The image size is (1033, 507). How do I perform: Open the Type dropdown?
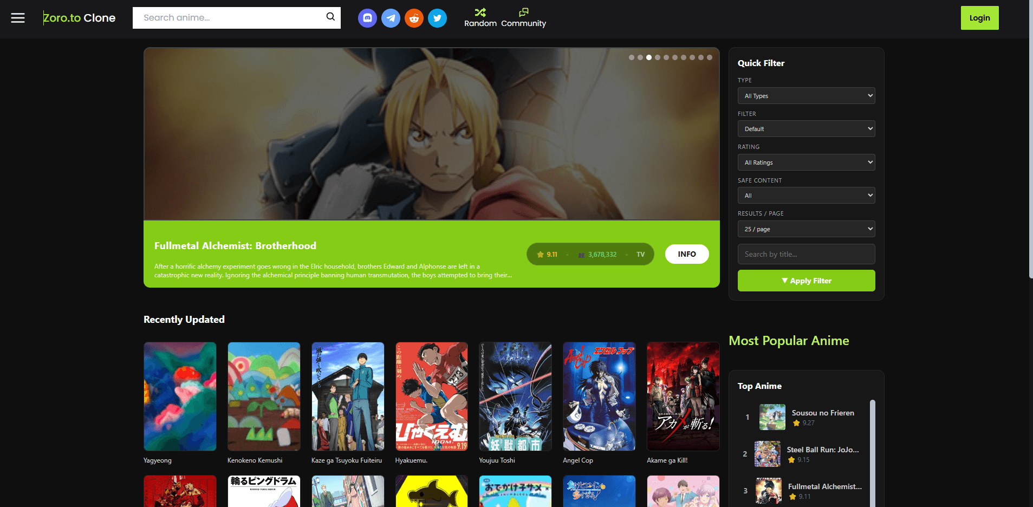(x=806, y=96)
